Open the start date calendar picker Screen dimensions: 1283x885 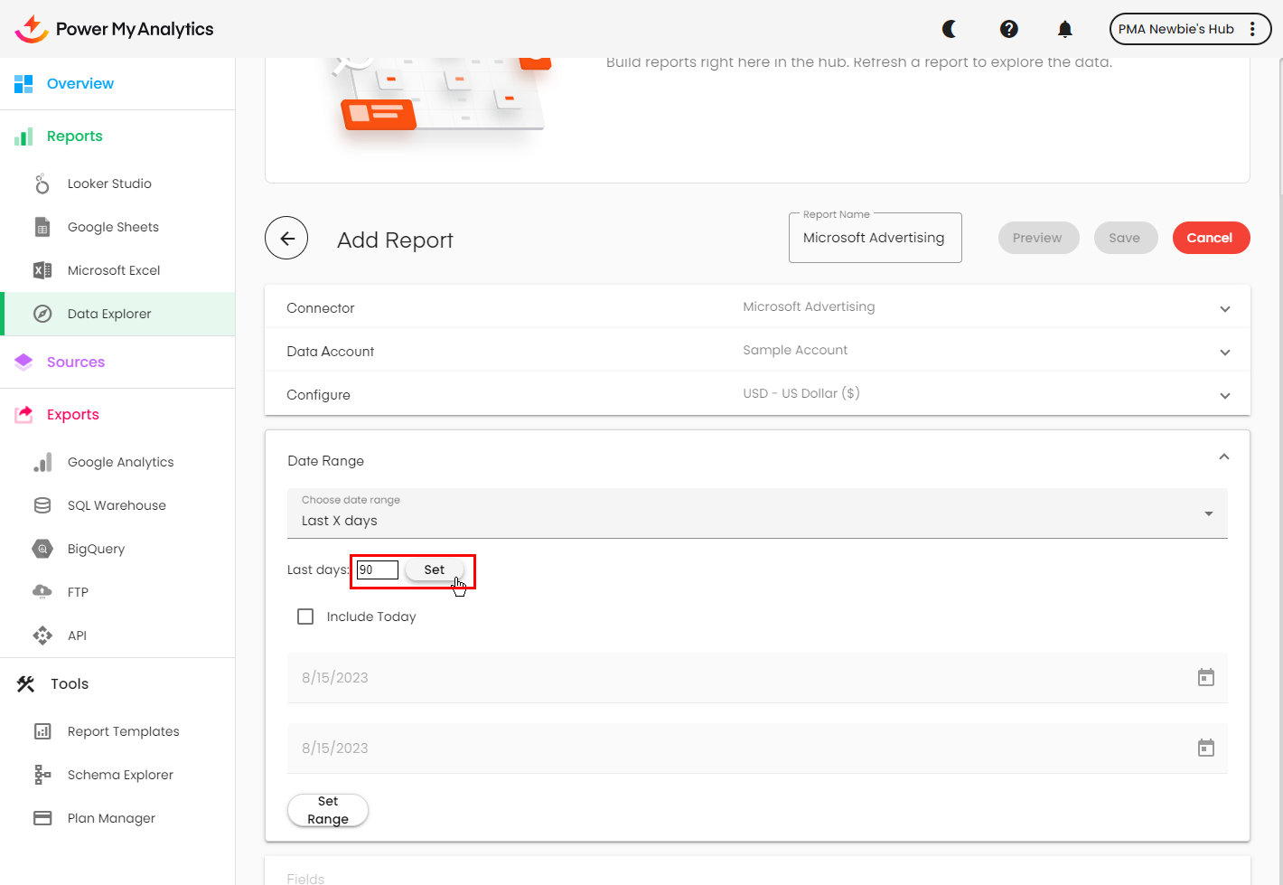pyautogui.click(x=1205, y=678)
